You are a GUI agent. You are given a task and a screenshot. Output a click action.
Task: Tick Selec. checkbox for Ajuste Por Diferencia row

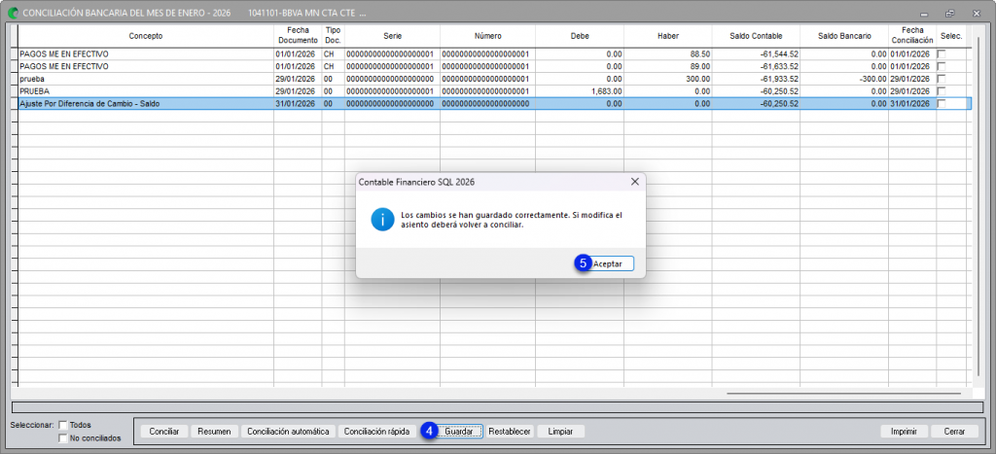(942, 103)
